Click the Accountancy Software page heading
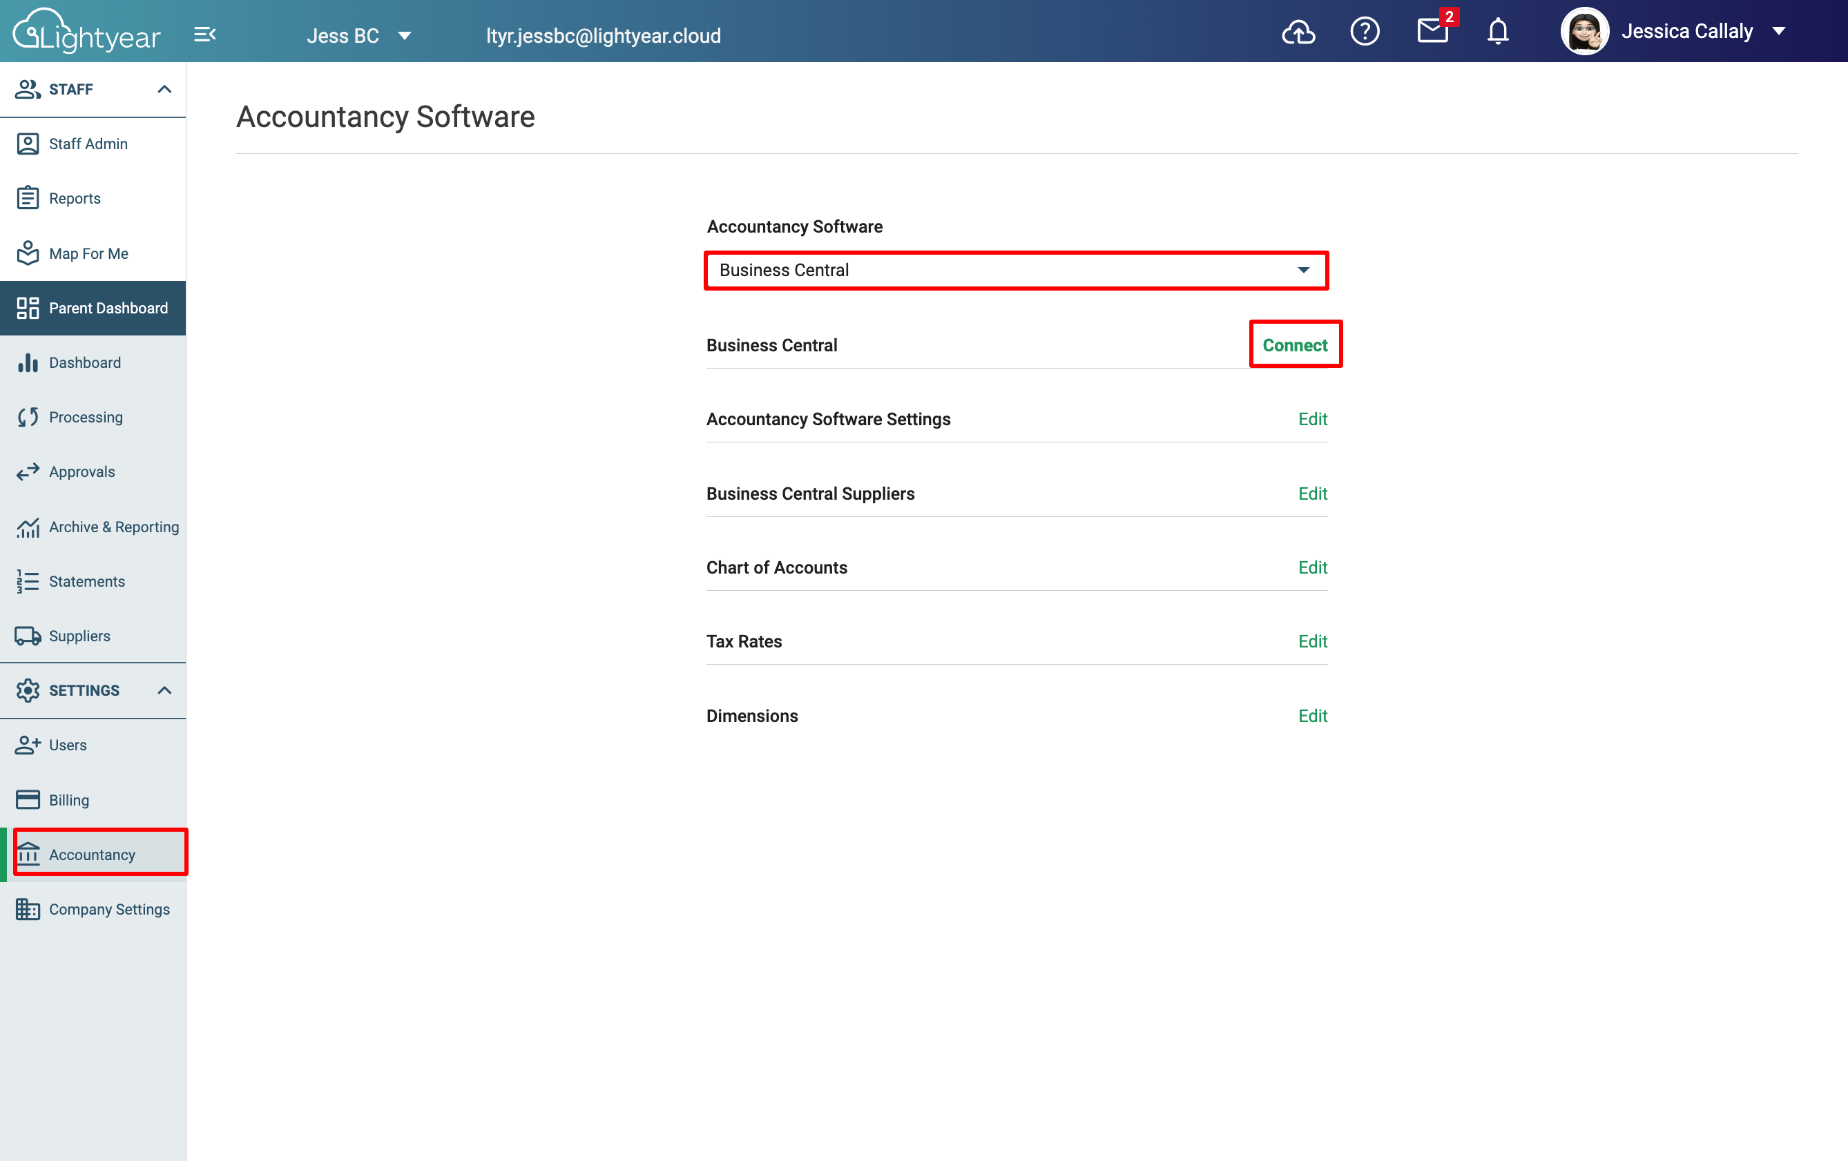The height and width of the screenshot is (1161, 1848). pyautogui.click(x=385, y=117)
